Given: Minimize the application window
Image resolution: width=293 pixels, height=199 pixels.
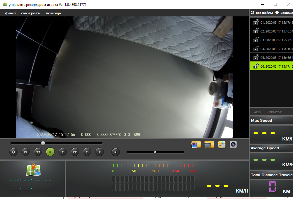Looking at the screenshot, I should coord(262,4).
